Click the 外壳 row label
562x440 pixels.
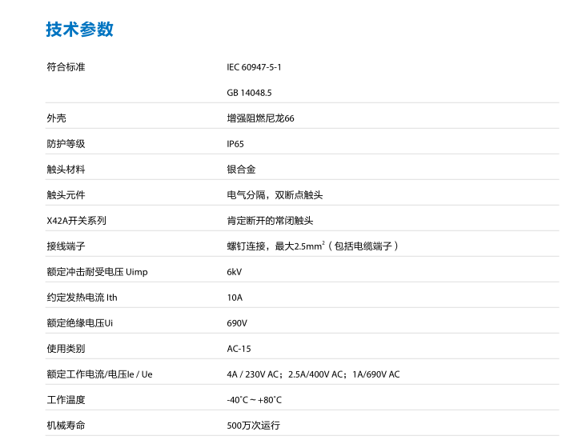click(56, 118)
